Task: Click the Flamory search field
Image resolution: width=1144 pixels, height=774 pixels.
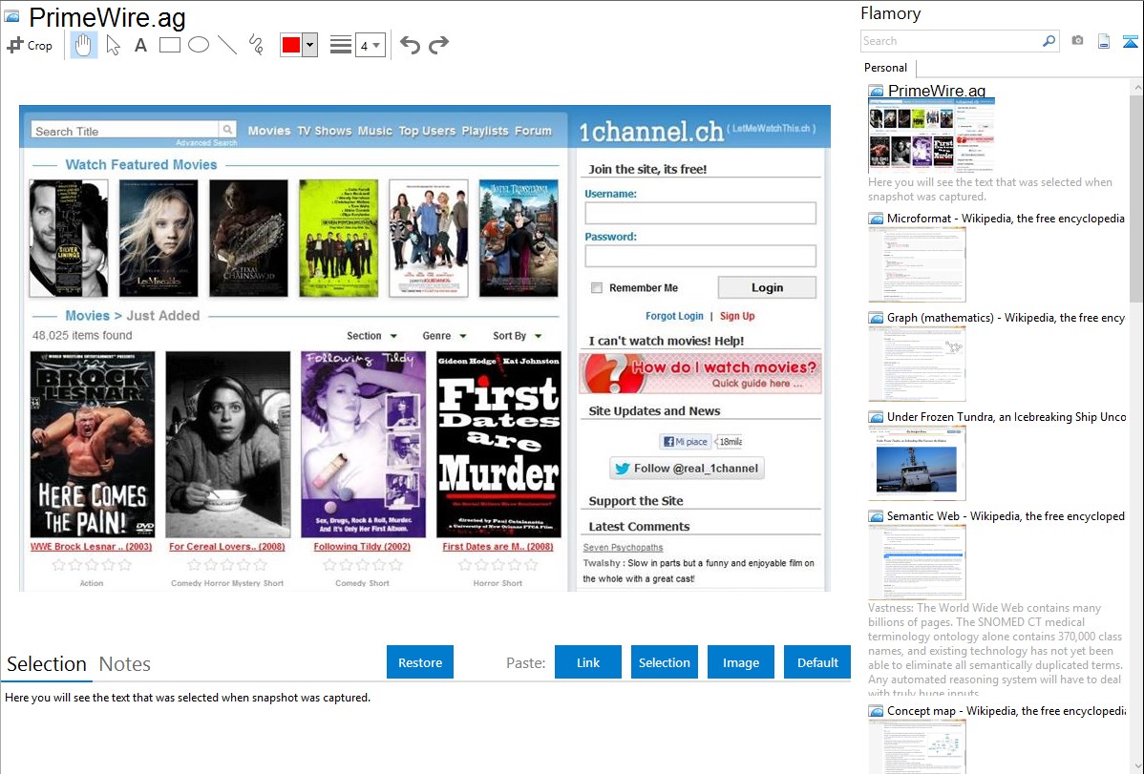Action: pos(951,41)
